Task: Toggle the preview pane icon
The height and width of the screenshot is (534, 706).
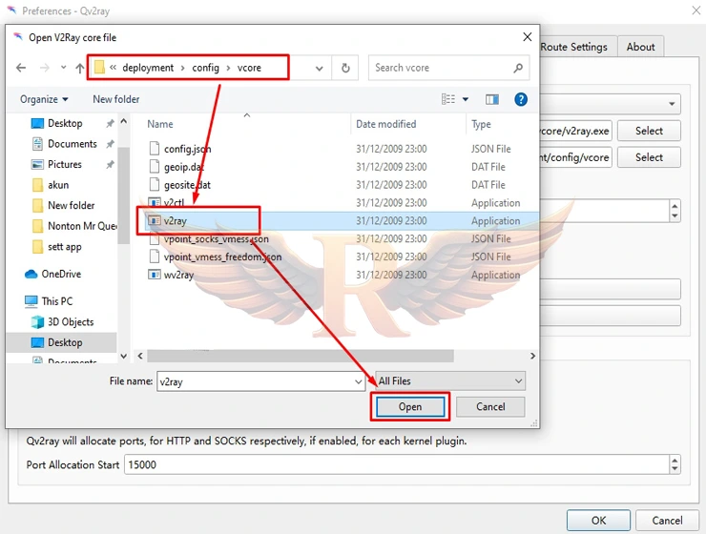Action: click(492, 99)
